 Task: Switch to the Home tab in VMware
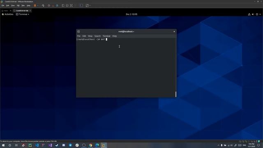5,11
